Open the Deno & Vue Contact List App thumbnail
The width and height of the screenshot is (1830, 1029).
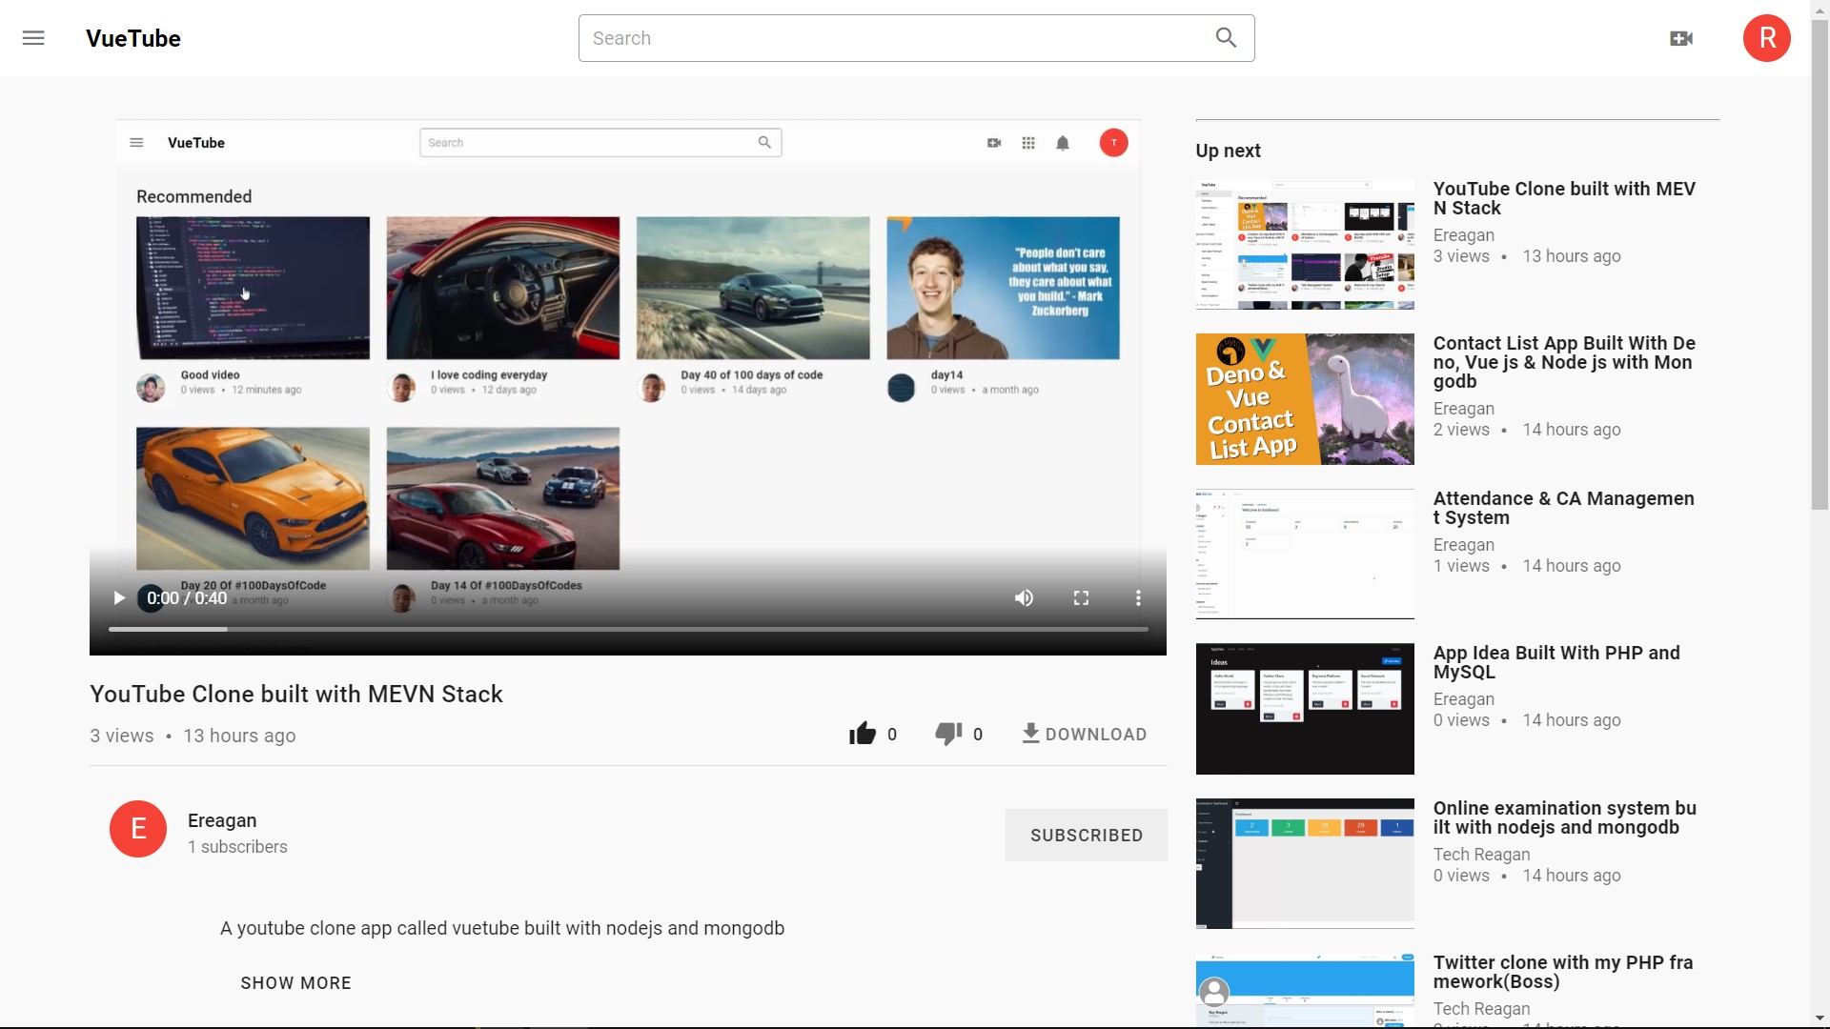click(x=1305, y=399)
